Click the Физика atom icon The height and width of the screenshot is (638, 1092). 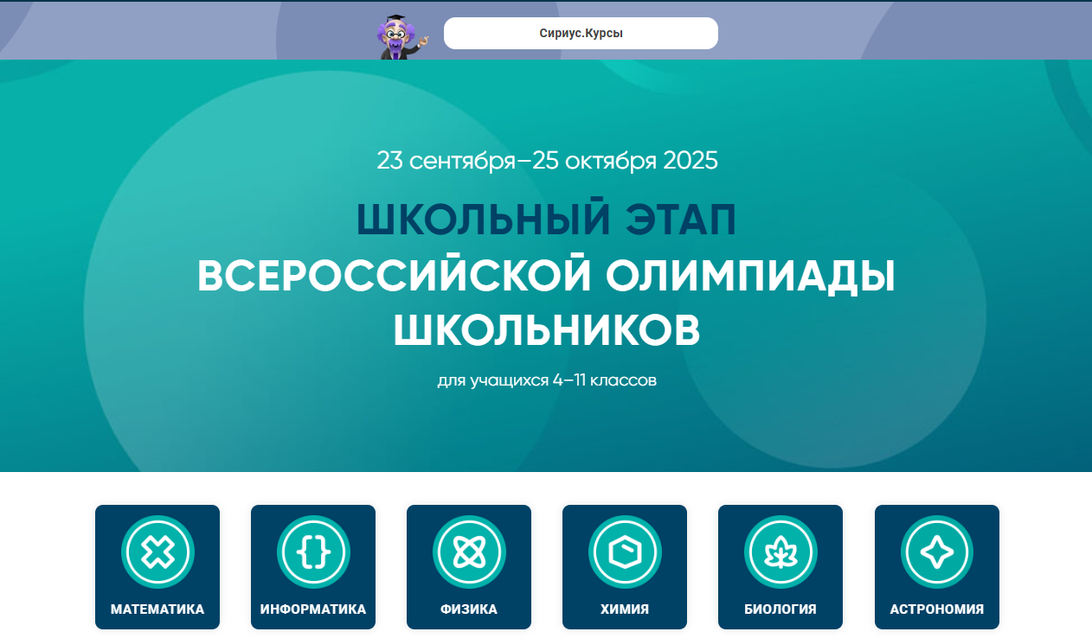point(469,552)
